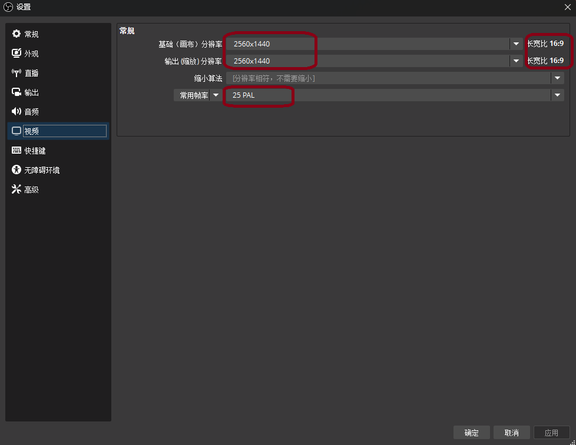This screenshot has height=445, width=576.
Task: Expand the output scaled resolution dropdown arrow
Action: [516, 61]
